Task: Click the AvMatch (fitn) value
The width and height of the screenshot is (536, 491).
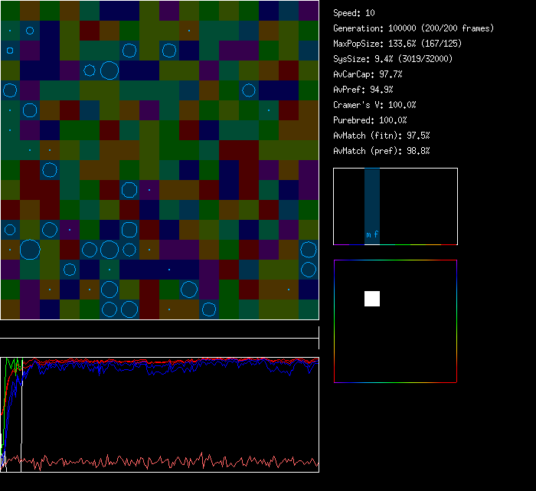Action: [x=381, y=136]
